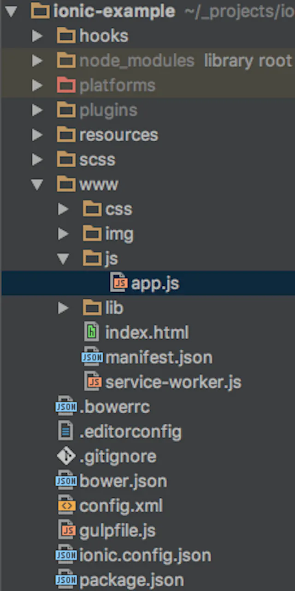The height and width of the screenshot is (591, 295).
Task: Click the JSON icon of manifest.json
Action: point(92,357)
